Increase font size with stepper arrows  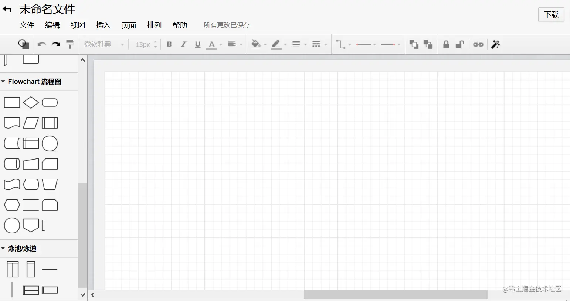pyautogui.click(x=155, y=42)
